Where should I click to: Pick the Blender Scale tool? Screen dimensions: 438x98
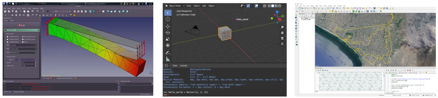pos(168,39)
